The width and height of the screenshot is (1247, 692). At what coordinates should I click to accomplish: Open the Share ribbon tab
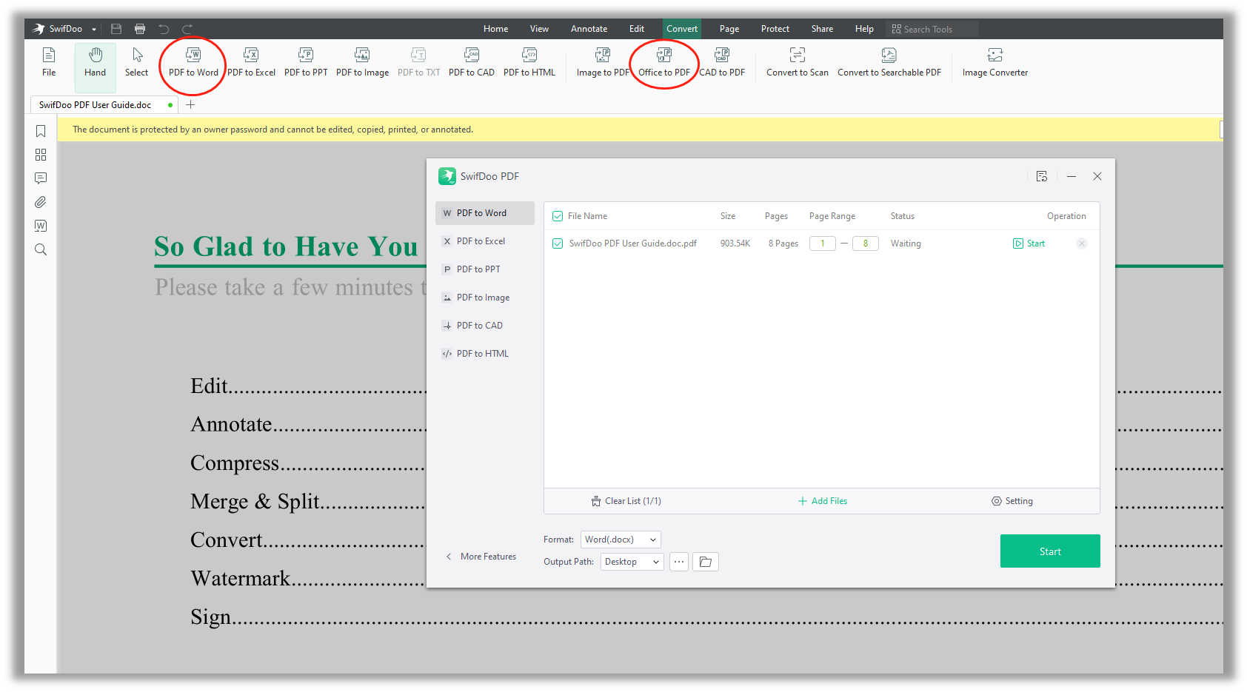822,29
